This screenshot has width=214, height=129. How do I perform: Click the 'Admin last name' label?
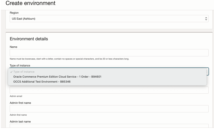20,122
